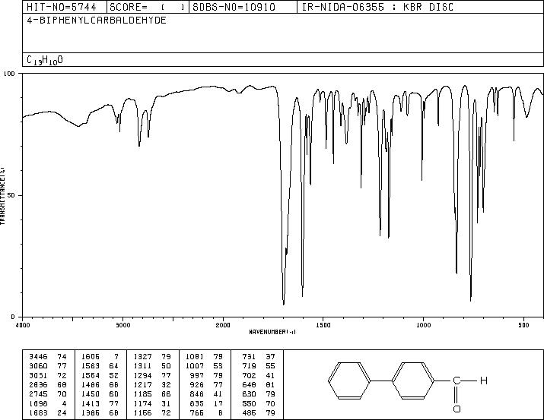Click the 1007 peak entry in table

pos(205,365)
